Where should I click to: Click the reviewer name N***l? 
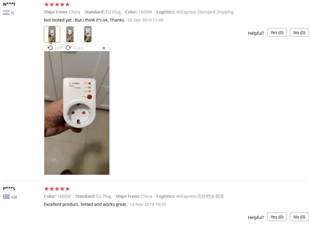coord(9,4)
